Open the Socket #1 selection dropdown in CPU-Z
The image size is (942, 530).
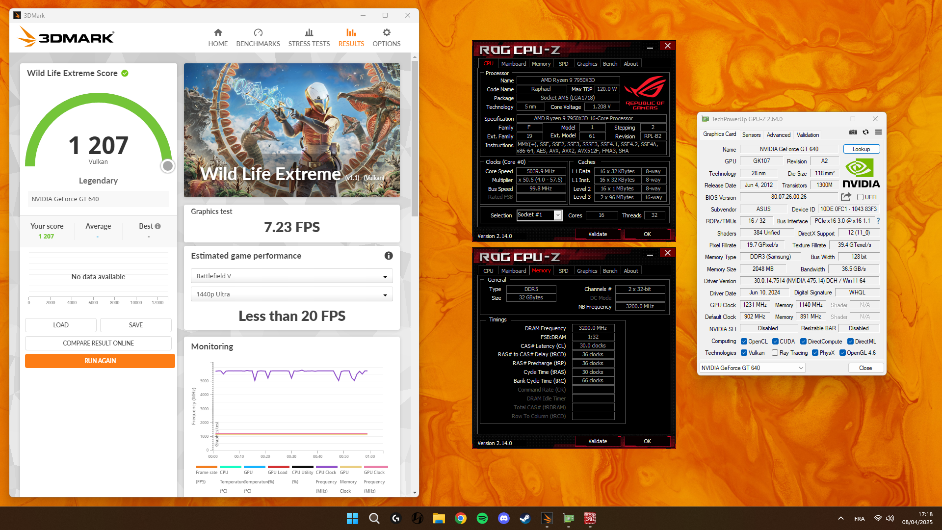[539, 215]
